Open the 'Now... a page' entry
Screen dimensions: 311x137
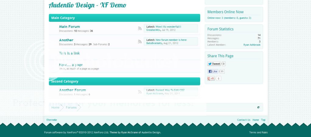(71, 65)
